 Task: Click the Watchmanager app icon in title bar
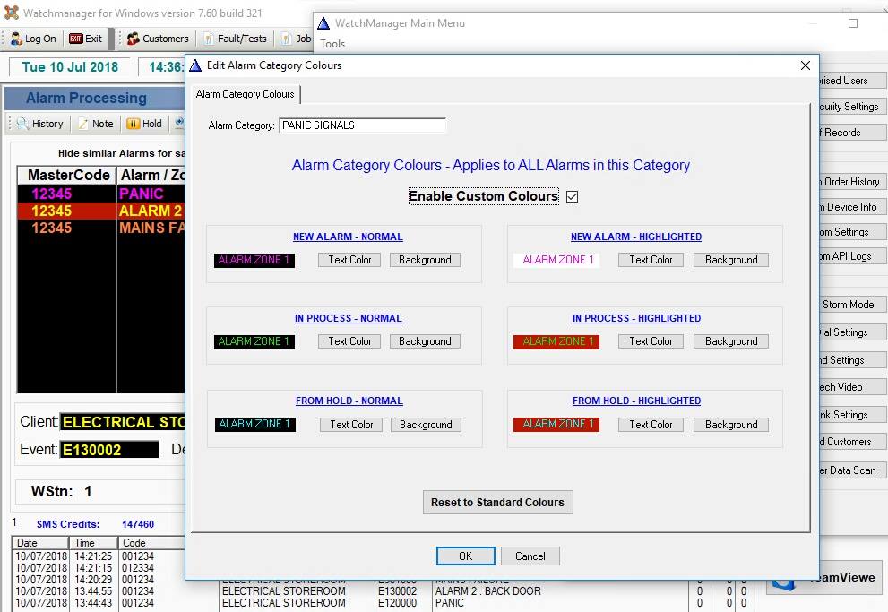coord(12,13)
